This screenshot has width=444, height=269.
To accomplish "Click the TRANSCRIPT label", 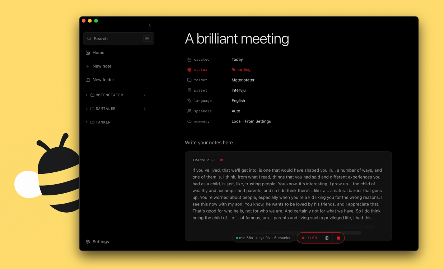I will click(204, 160).
